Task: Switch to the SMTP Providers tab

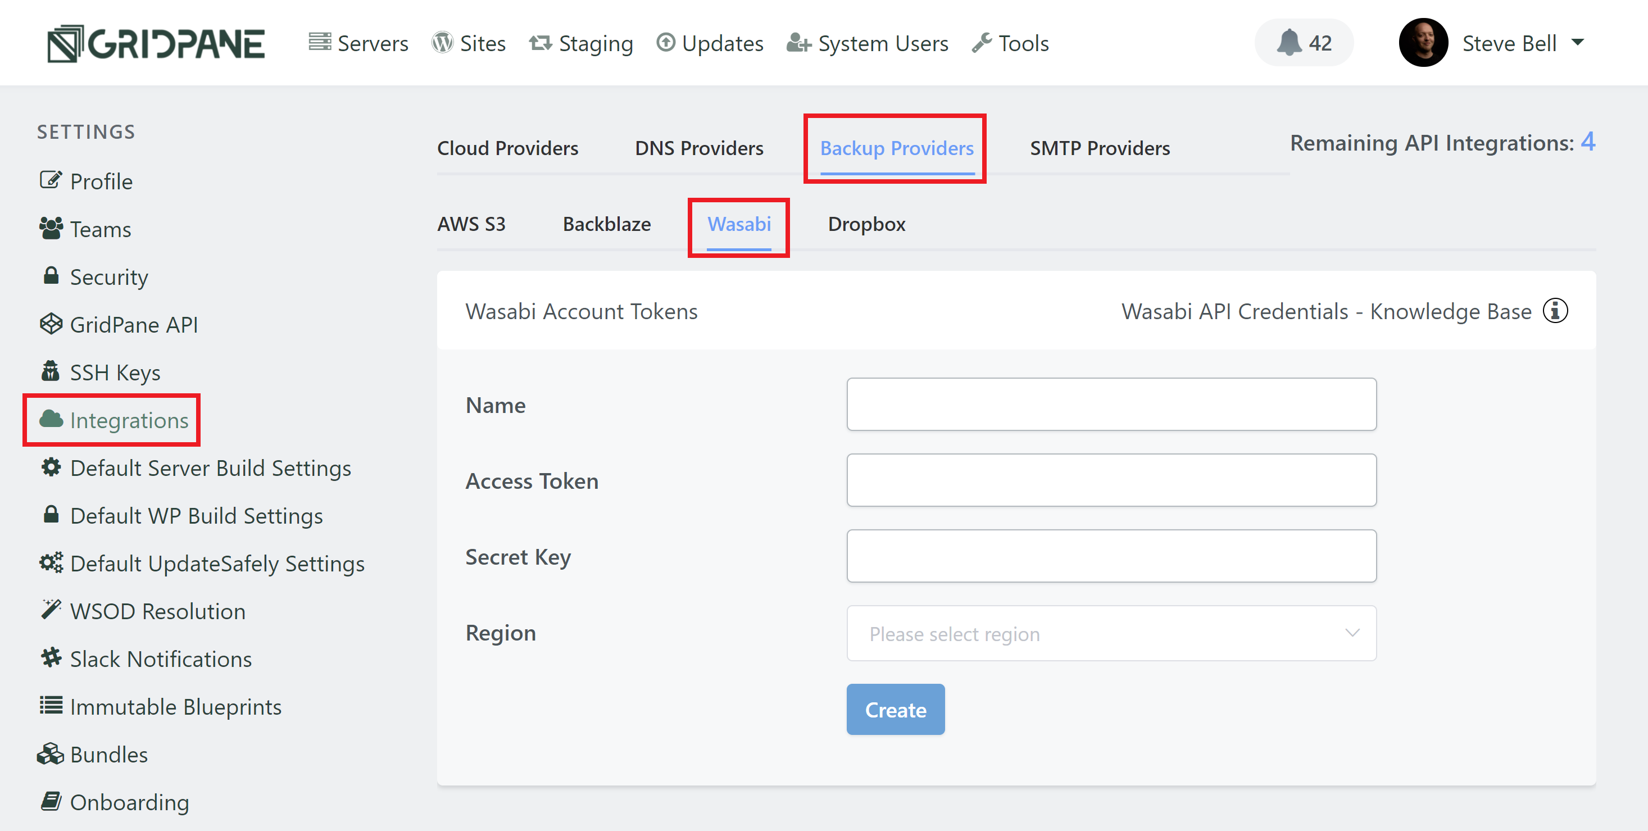Action: coord(1100,148)
